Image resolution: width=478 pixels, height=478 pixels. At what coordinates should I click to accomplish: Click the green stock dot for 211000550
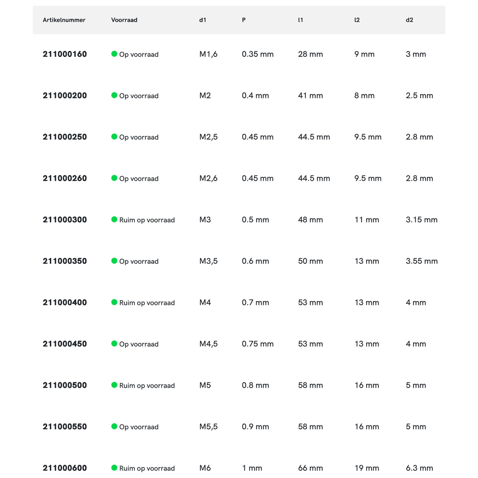114,426
